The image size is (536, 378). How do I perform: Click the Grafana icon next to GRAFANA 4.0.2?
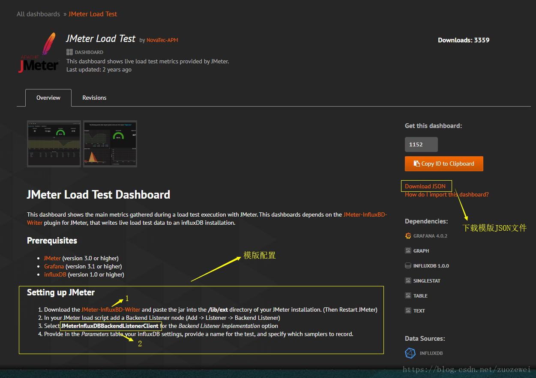coord(408,236)
